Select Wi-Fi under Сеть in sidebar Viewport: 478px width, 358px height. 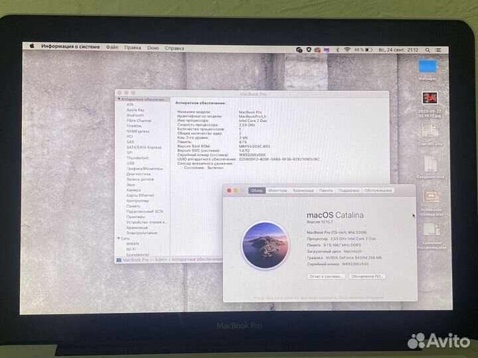tap(131, 249)
